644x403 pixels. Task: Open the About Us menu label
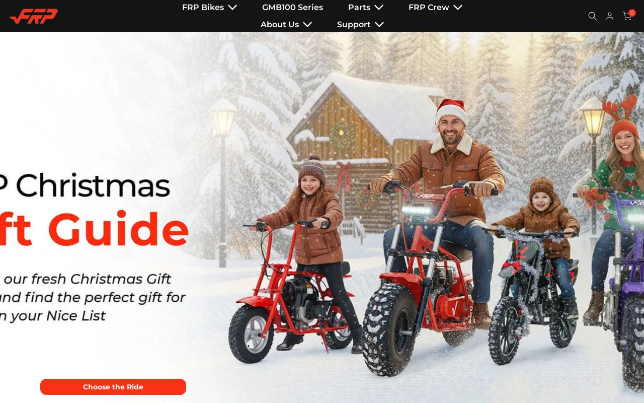coord(279,24)
